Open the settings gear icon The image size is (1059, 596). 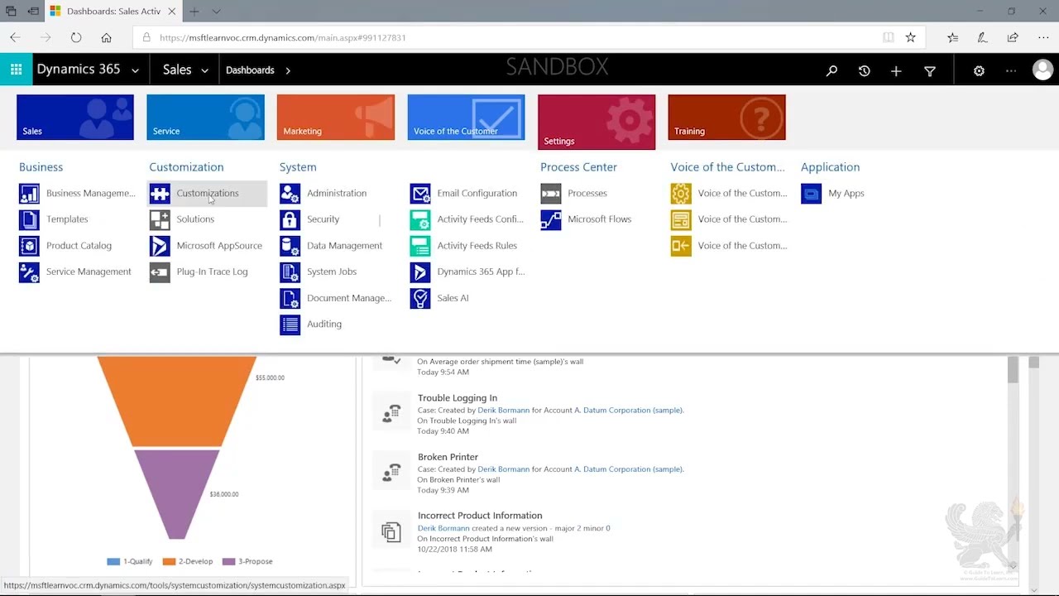979,71
